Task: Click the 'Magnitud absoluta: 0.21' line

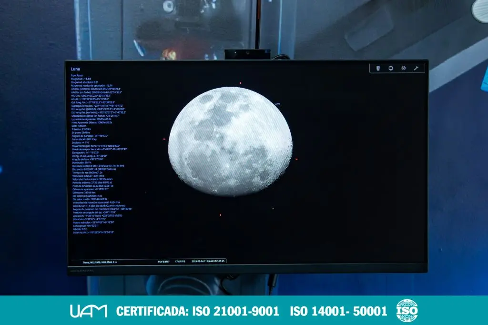Action: pyautogui.click(x=85, y=82)
